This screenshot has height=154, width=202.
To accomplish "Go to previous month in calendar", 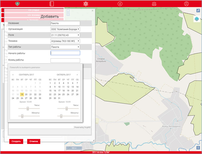I will pyautogui.click(x=13, y=75).
